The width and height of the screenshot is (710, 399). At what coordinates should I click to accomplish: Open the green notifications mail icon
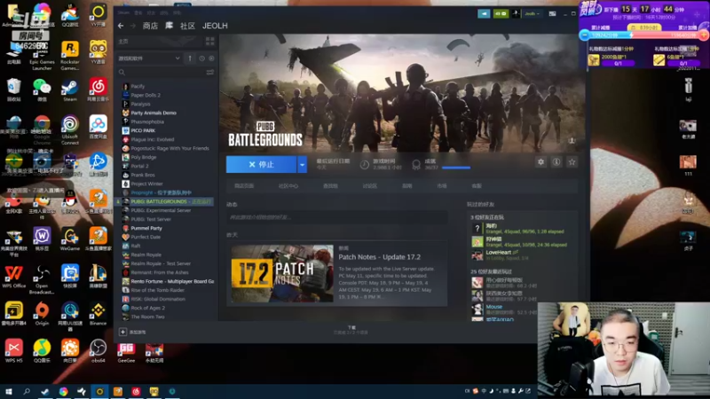click(501, 13)
